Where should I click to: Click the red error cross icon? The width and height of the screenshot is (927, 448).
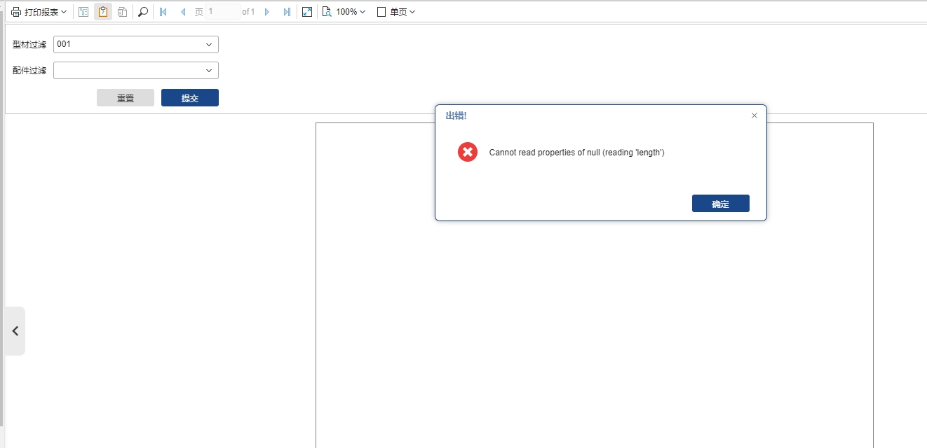tap(468, 152)
